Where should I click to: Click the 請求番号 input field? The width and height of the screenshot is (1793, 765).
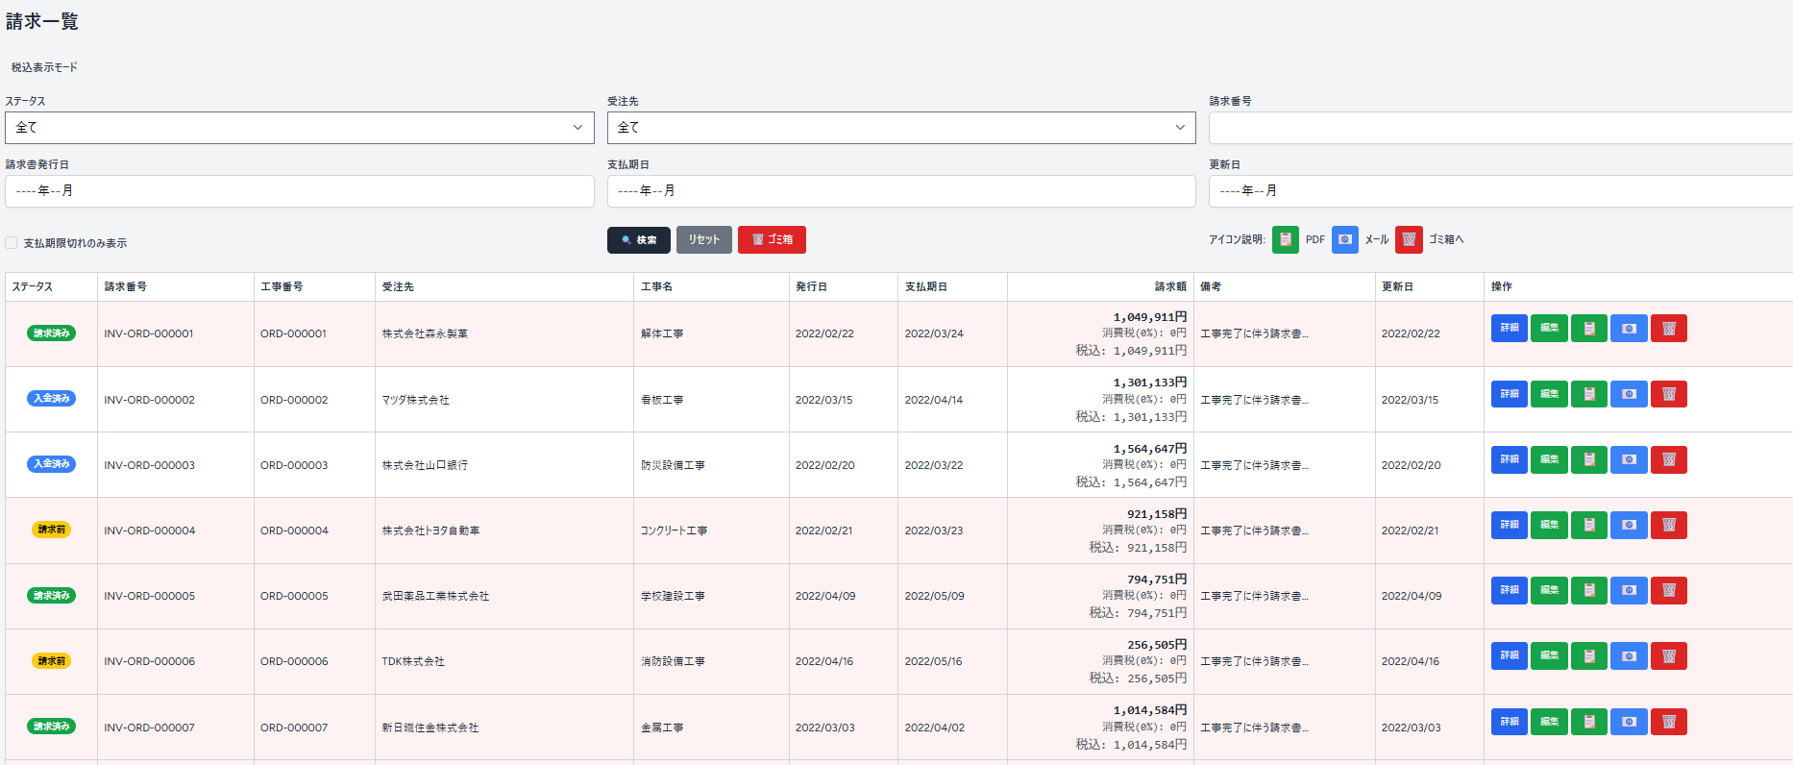pyautogui.click(x=1499, y=128)
